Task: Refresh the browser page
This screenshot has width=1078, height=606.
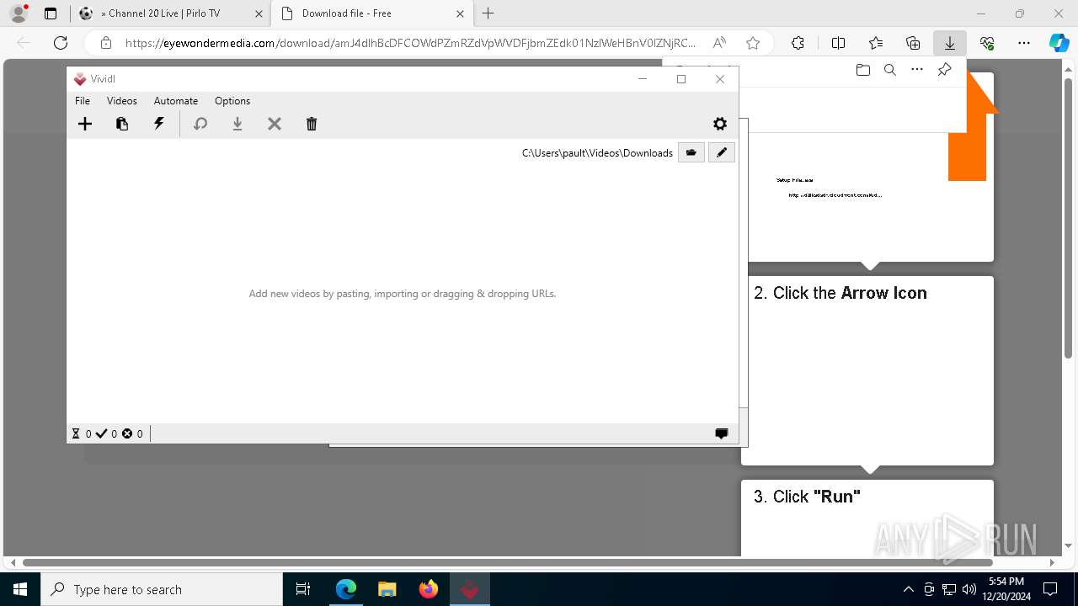Action: click(61, 43)
